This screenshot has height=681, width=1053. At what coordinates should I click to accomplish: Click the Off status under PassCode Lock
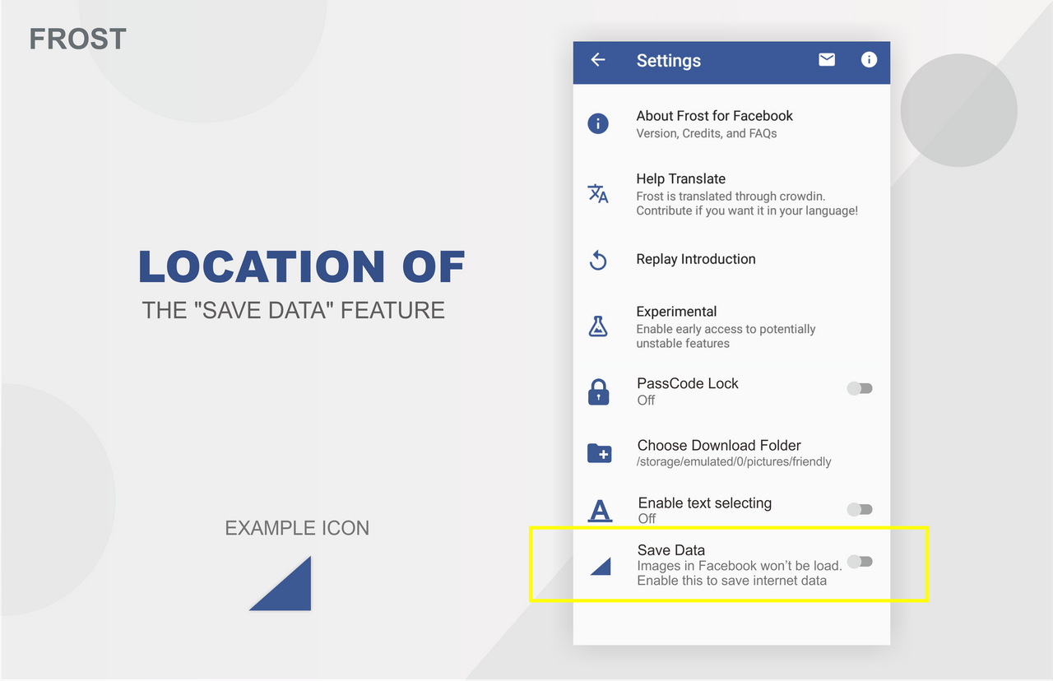(x=647, y=401)
